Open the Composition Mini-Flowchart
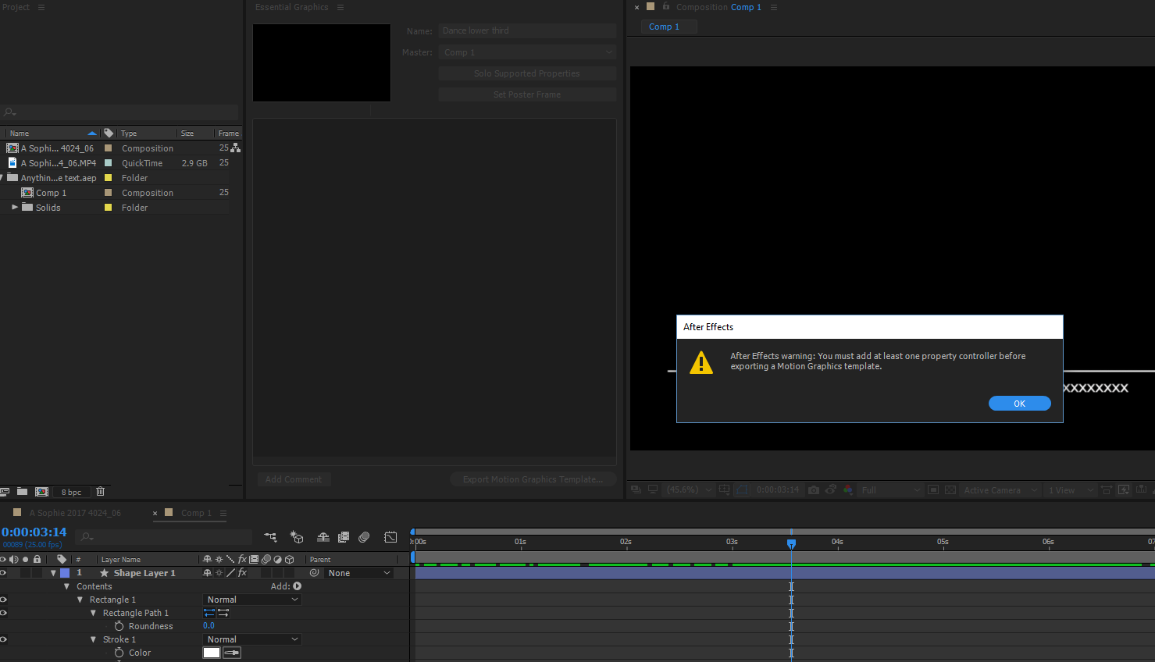1155x662 pixels. click(x=270, y=537)
